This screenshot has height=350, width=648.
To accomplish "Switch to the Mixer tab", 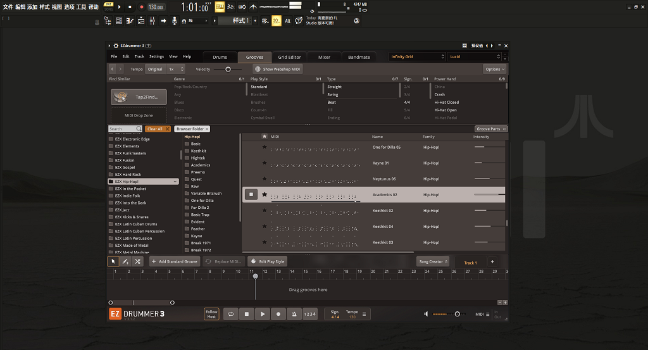I will click(x=324, y=57).
